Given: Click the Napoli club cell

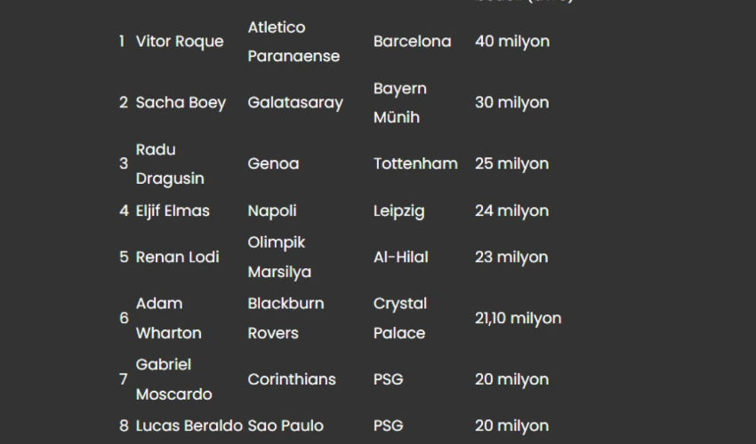Looking at the screenshot, I should (x=271, y=211).
